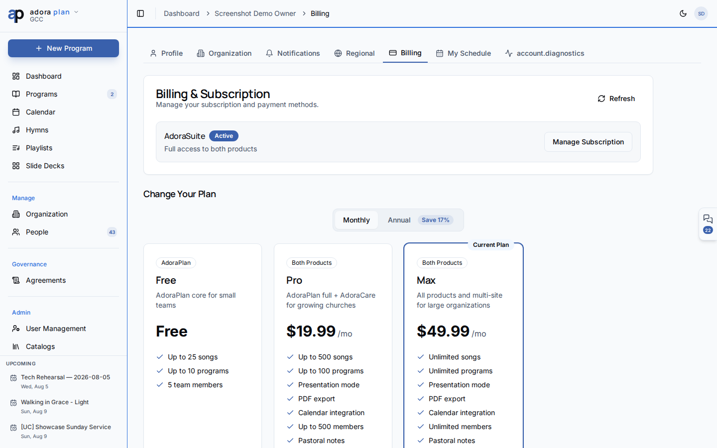Click the Dashboard breadcrumb link
This screenshot has height=448, width=717.
[182, 13]
